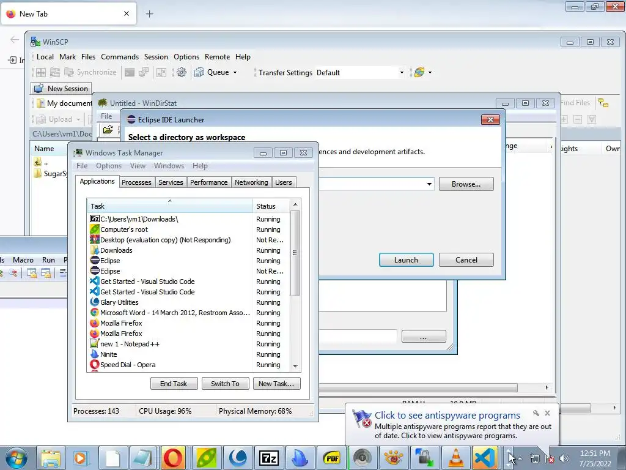Screen dimensions: 626x470
Task: Open the My documents drive dropdown in WinSCP
Action: [64, 103]
